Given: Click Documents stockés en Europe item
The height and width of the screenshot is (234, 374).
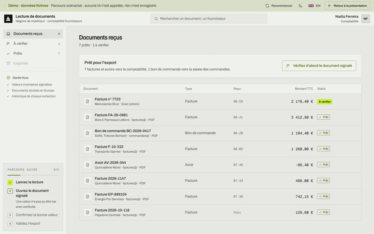Looking at the screenshot, I should point(33,90).
